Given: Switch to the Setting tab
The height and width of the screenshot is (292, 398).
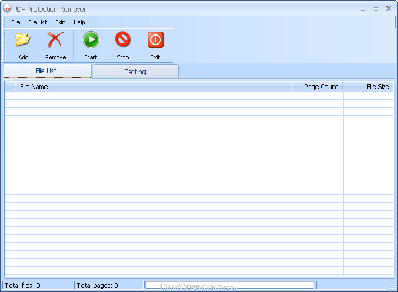Looking at the screenshot, I should point(135,72).
